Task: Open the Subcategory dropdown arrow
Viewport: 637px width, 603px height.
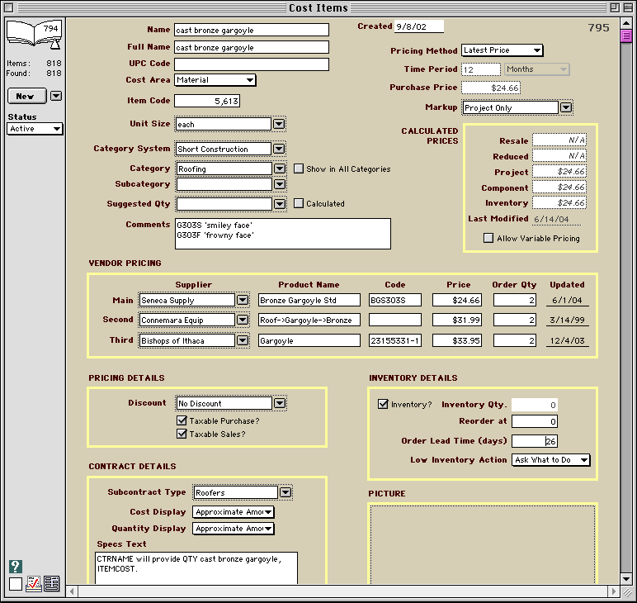Action: [x=280, y=184]
